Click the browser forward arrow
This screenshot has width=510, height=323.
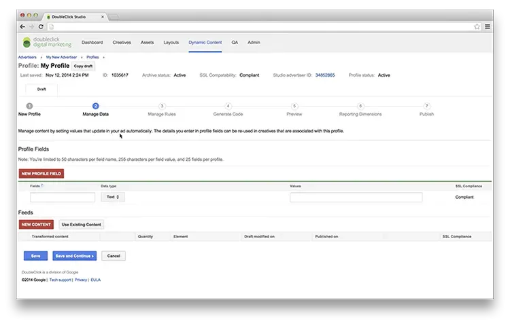[31, 26]
